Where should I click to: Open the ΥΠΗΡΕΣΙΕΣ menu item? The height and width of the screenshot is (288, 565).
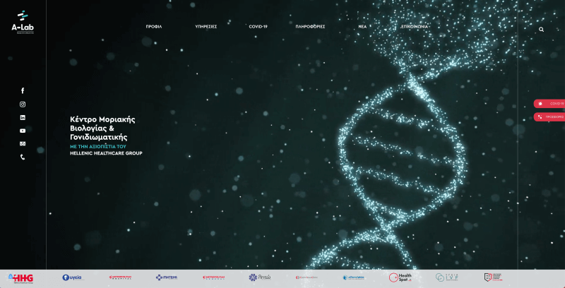coord(206,27)
